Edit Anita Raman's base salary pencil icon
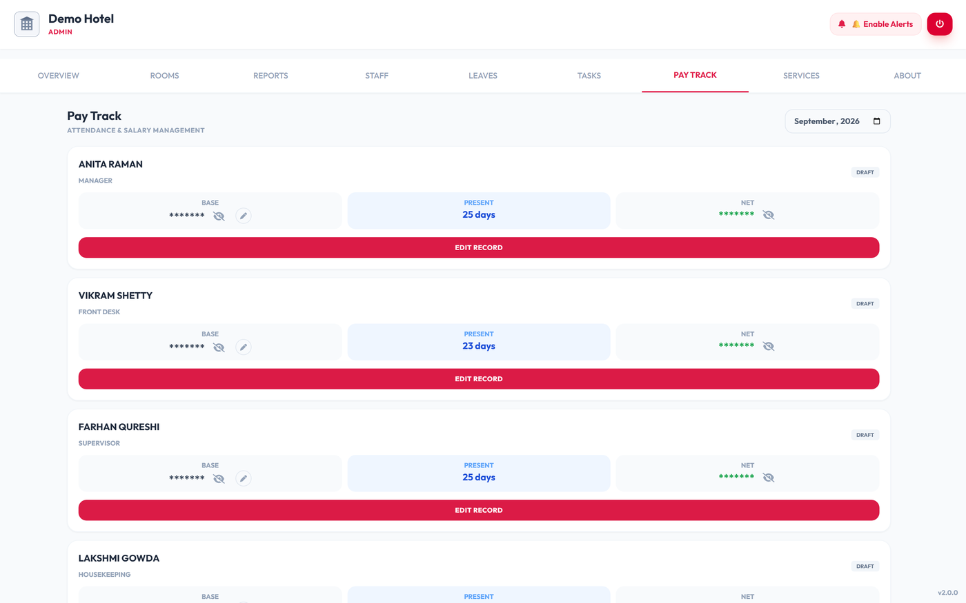966x603 pixels. (x=244, y=216)
